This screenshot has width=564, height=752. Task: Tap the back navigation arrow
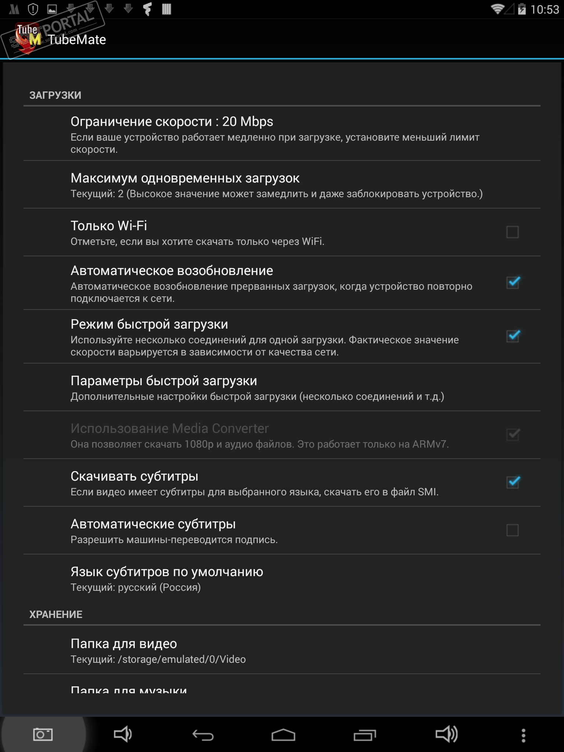203,735
